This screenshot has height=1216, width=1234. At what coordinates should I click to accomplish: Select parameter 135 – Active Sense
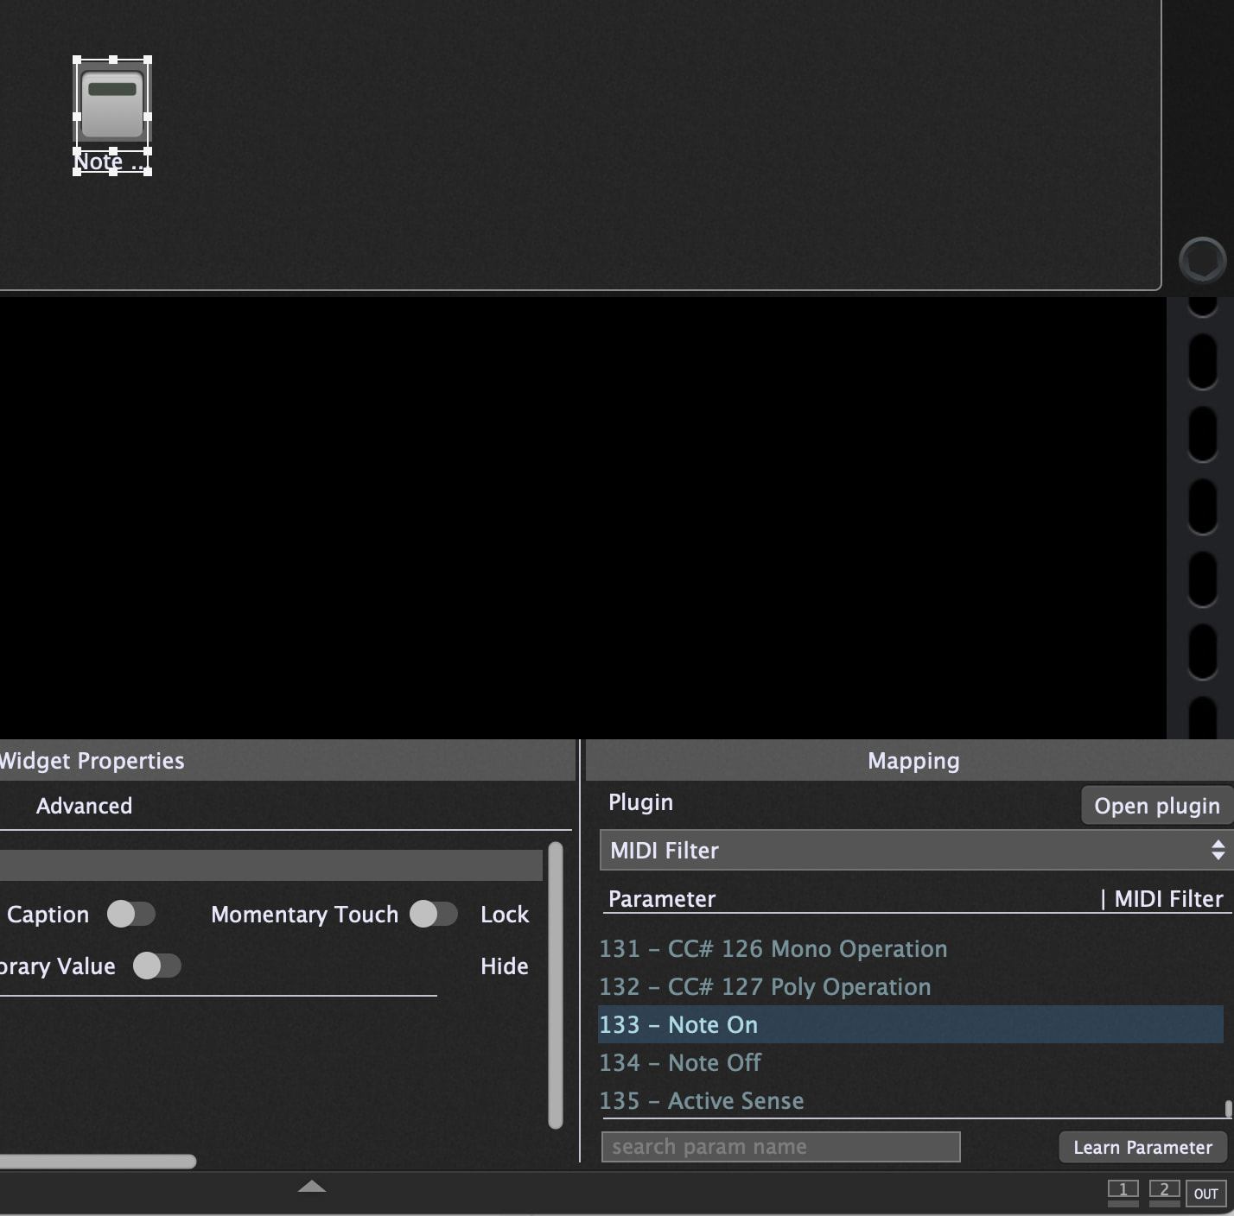pos(701,1100)
